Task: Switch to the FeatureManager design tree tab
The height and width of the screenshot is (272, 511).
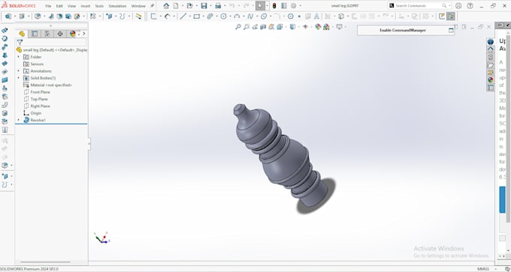Action: [22, 34]
